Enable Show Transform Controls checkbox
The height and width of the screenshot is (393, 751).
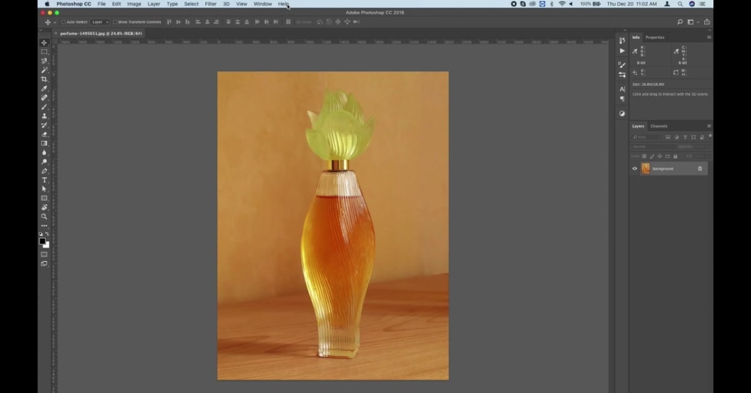click(115, 22)
